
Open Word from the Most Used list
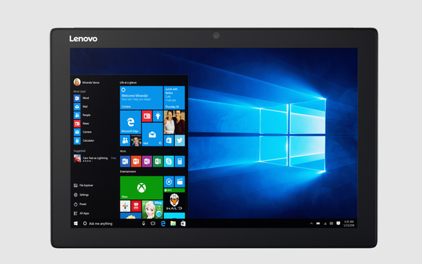(x=81, y=98)
